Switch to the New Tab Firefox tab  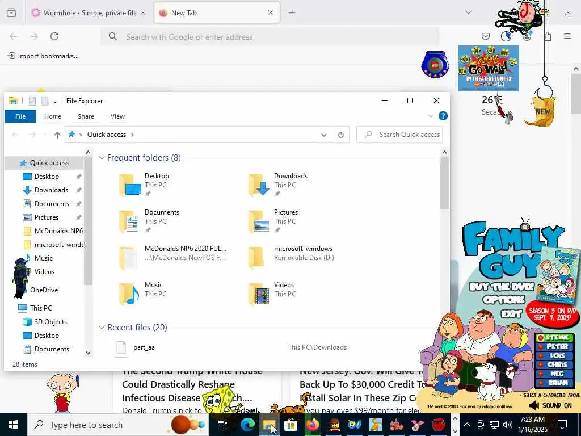pyautogui.click(x=217, y=13)
